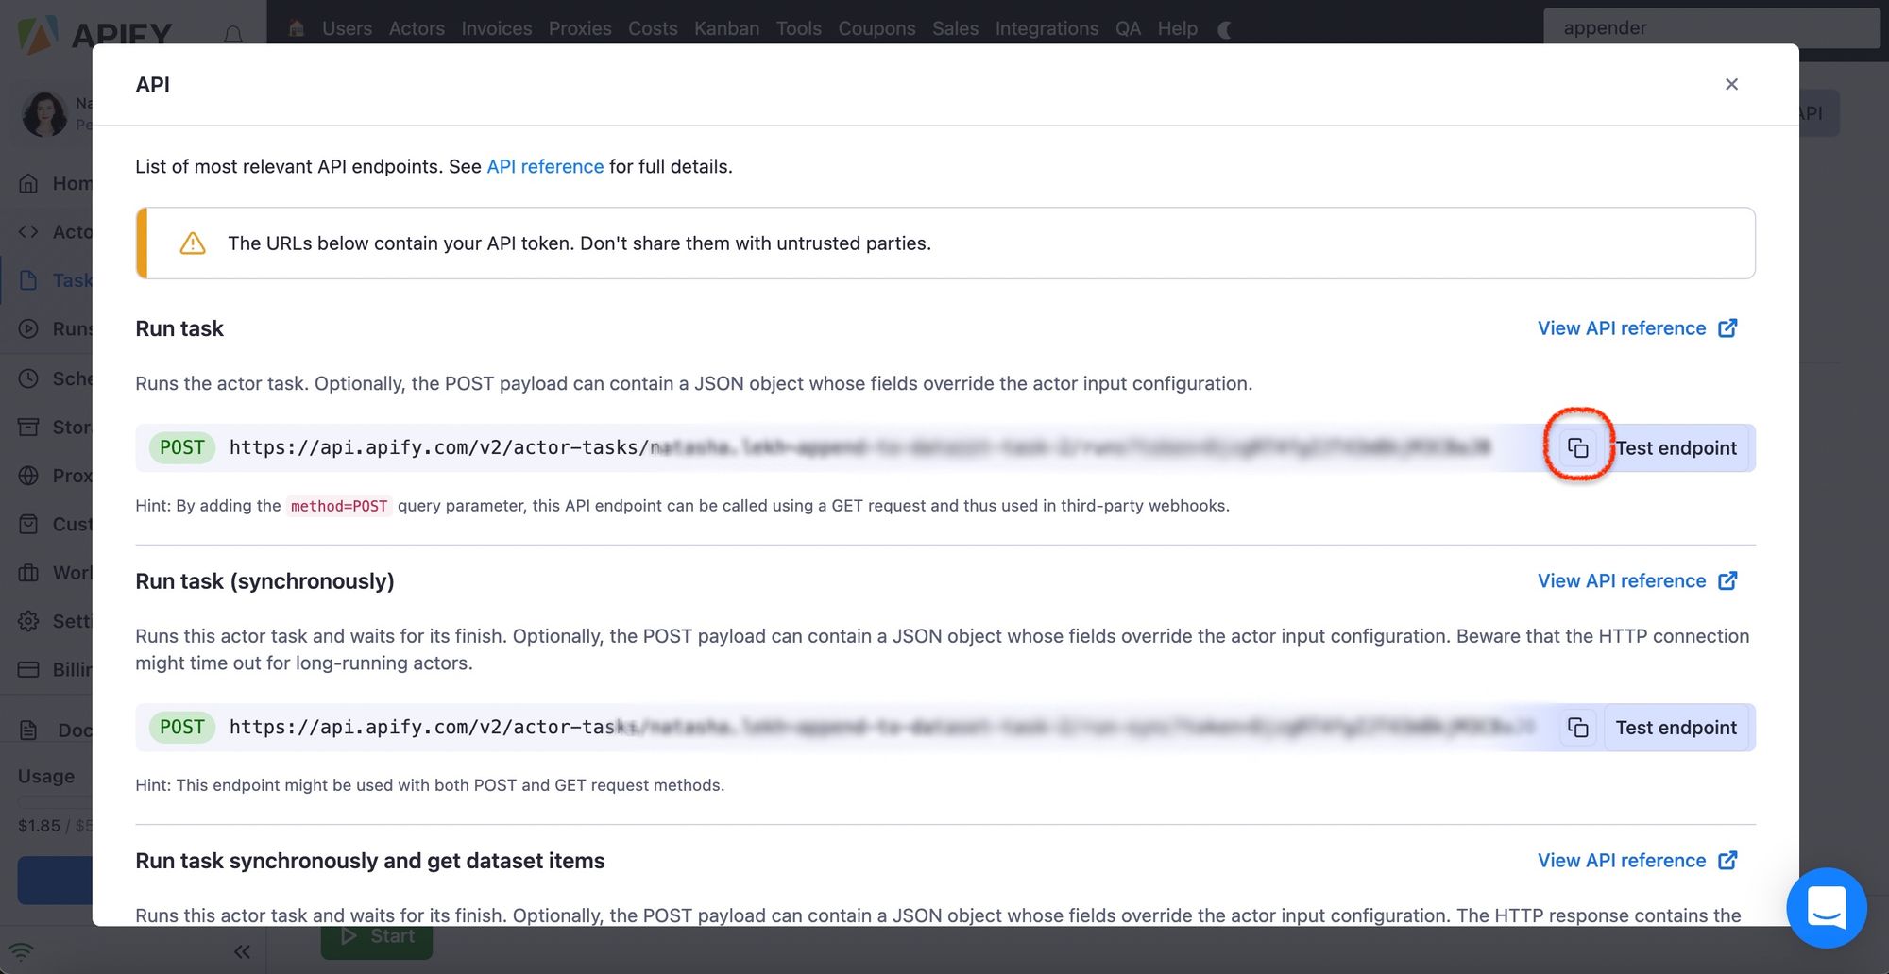Click the Apify logo
Image resolution: width=1889 pixels, height=974 pixels.
[x=94, y=35]
